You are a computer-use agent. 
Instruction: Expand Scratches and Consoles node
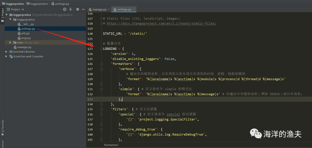click(7, 56)
